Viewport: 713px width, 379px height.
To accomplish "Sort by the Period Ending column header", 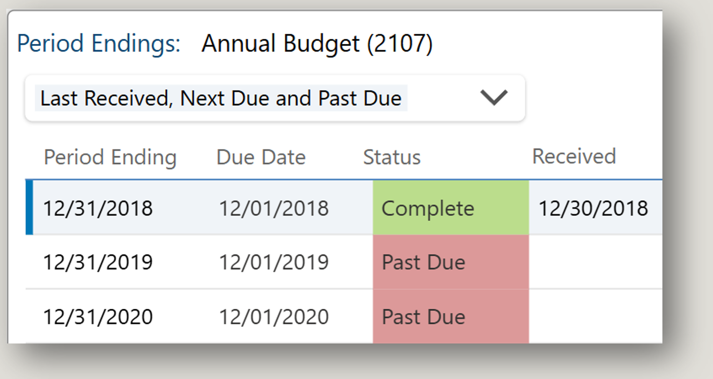I will coord(110,157).
